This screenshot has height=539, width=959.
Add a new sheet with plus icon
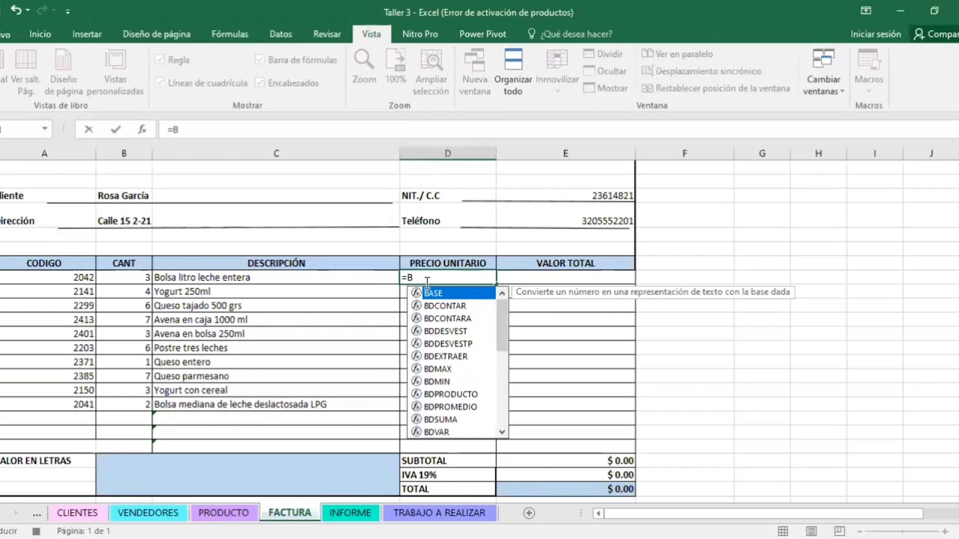[x=529, y=513]
